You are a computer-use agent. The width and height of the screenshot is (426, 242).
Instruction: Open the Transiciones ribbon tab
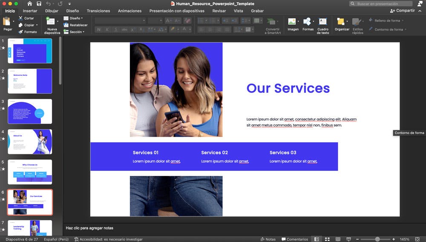pyautogui.click(x=98, y=11)
